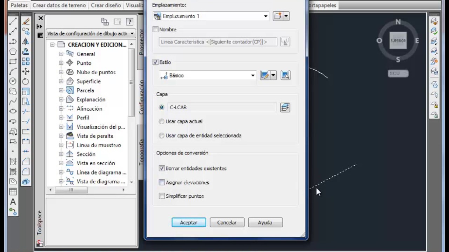Uncheck the Estilo checkbox
The width and height of the screenshot is (449, 252).
coord(155,62)
